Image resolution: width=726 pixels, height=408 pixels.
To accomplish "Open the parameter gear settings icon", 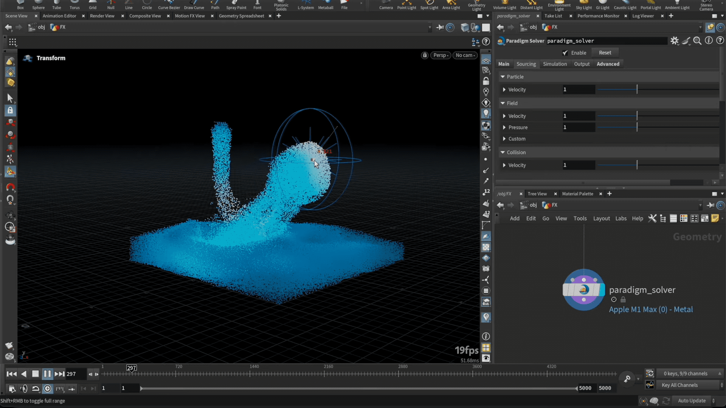I will pyautogui.click(x=675, y=41).
